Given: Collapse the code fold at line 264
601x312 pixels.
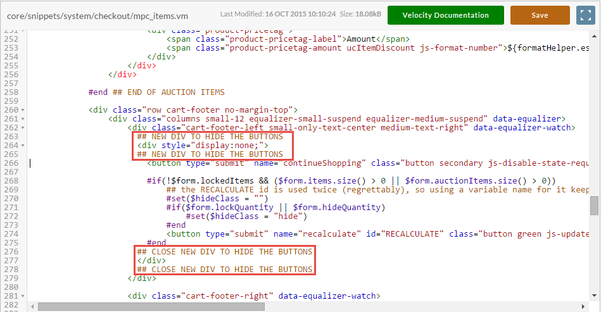Looking at the screenshot, I should [x=23, y=146].
